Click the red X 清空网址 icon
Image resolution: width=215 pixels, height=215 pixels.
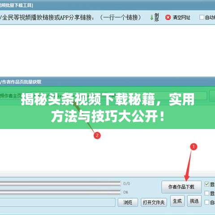click(168, 17)
